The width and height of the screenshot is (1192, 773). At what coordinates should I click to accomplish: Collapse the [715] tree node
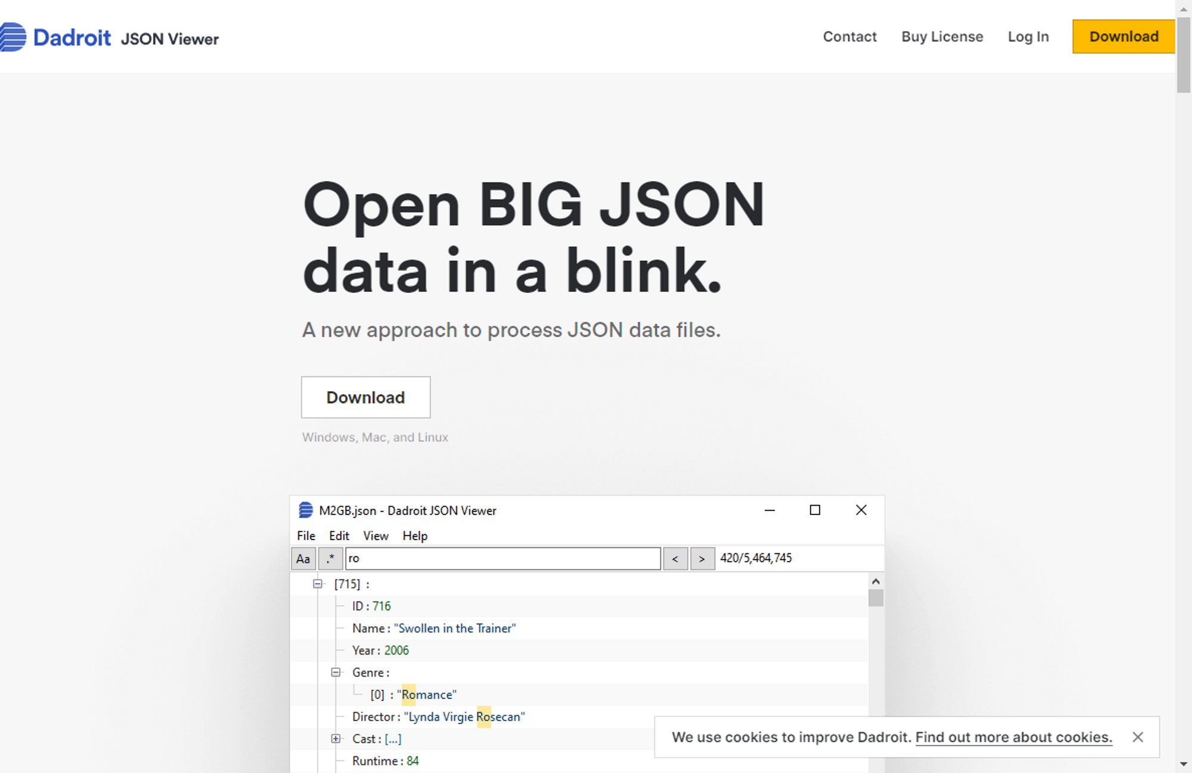point(318,584)
